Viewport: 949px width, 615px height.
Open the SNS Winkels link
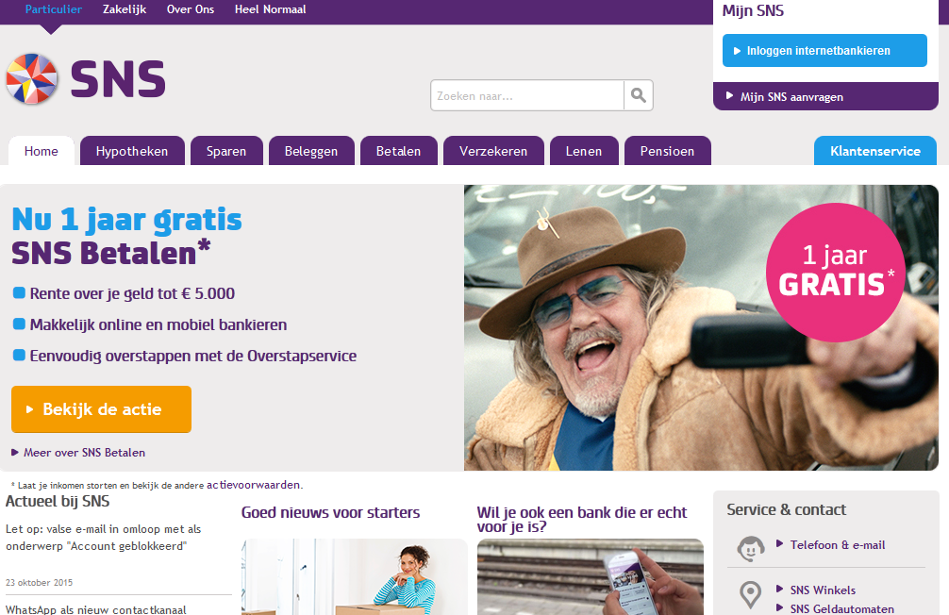[823, 590]
